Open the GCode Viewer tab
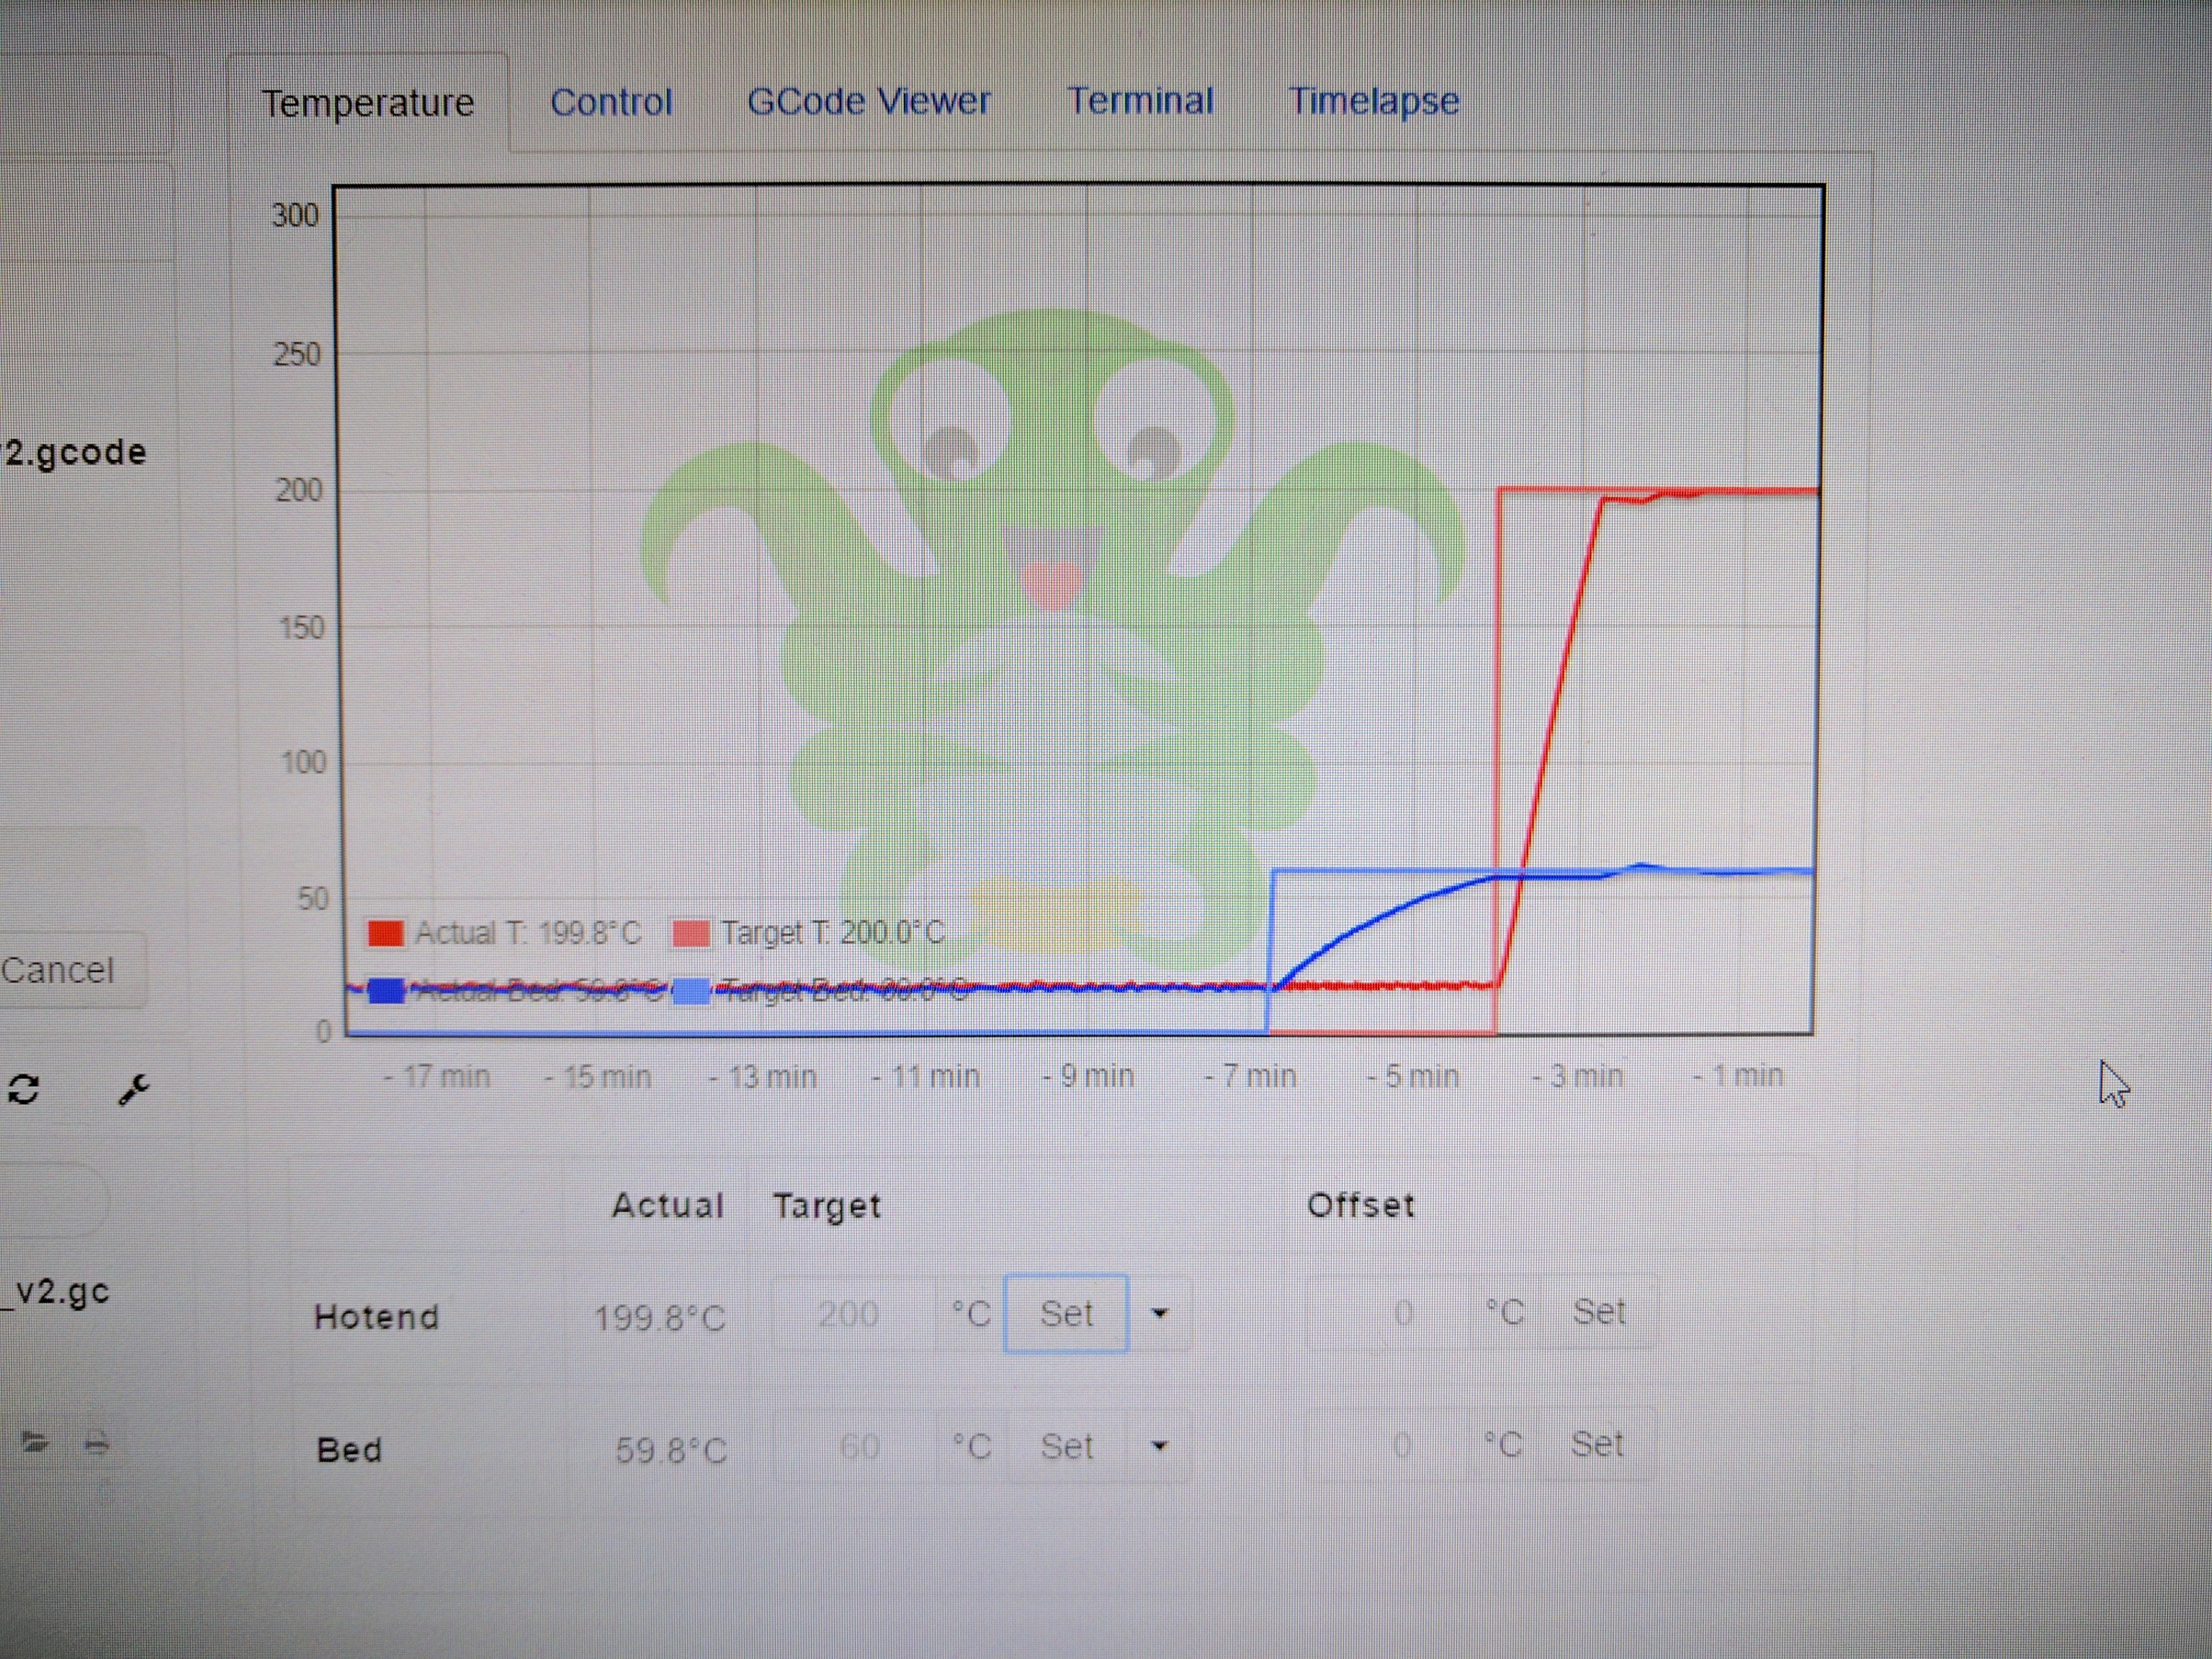 [x=868, y=101]
